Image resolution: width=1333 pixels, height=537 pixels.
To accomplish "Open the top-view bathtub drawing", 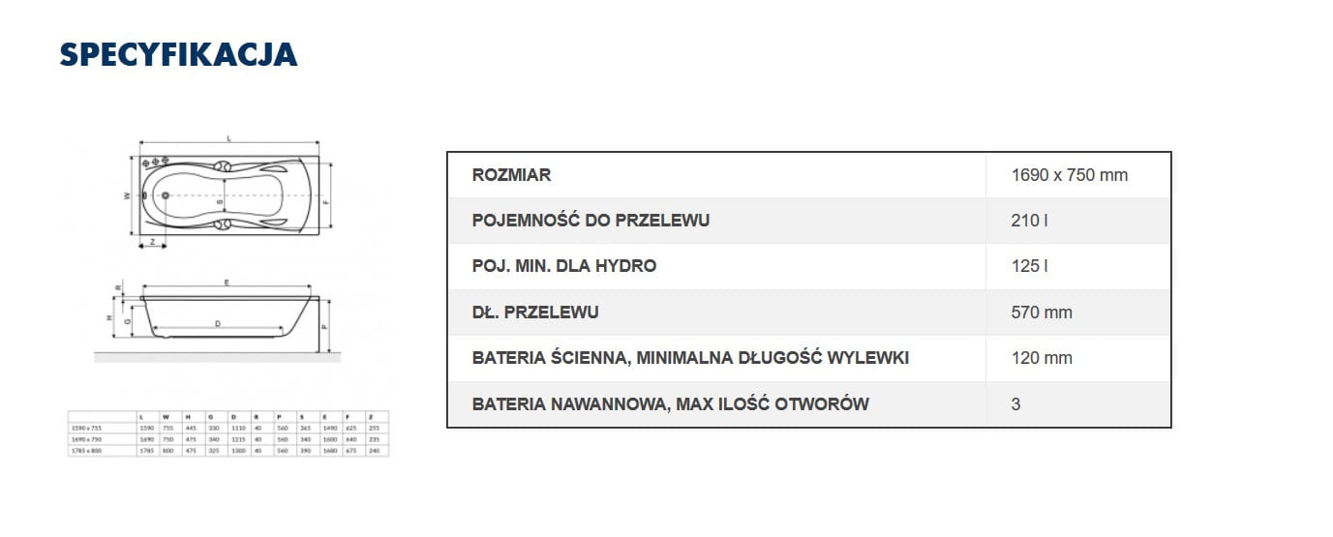I will (228, 194).
